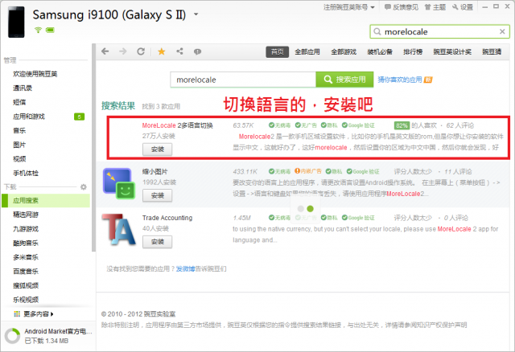
Task: Open 视频 in sidebar
Action: tap(19, 159)
